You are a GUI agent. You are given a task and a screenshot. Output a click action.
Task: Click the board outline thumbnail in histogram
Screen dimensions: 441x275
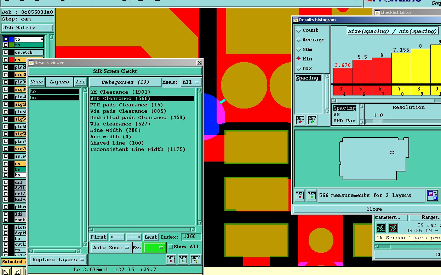tap(374, 158)
